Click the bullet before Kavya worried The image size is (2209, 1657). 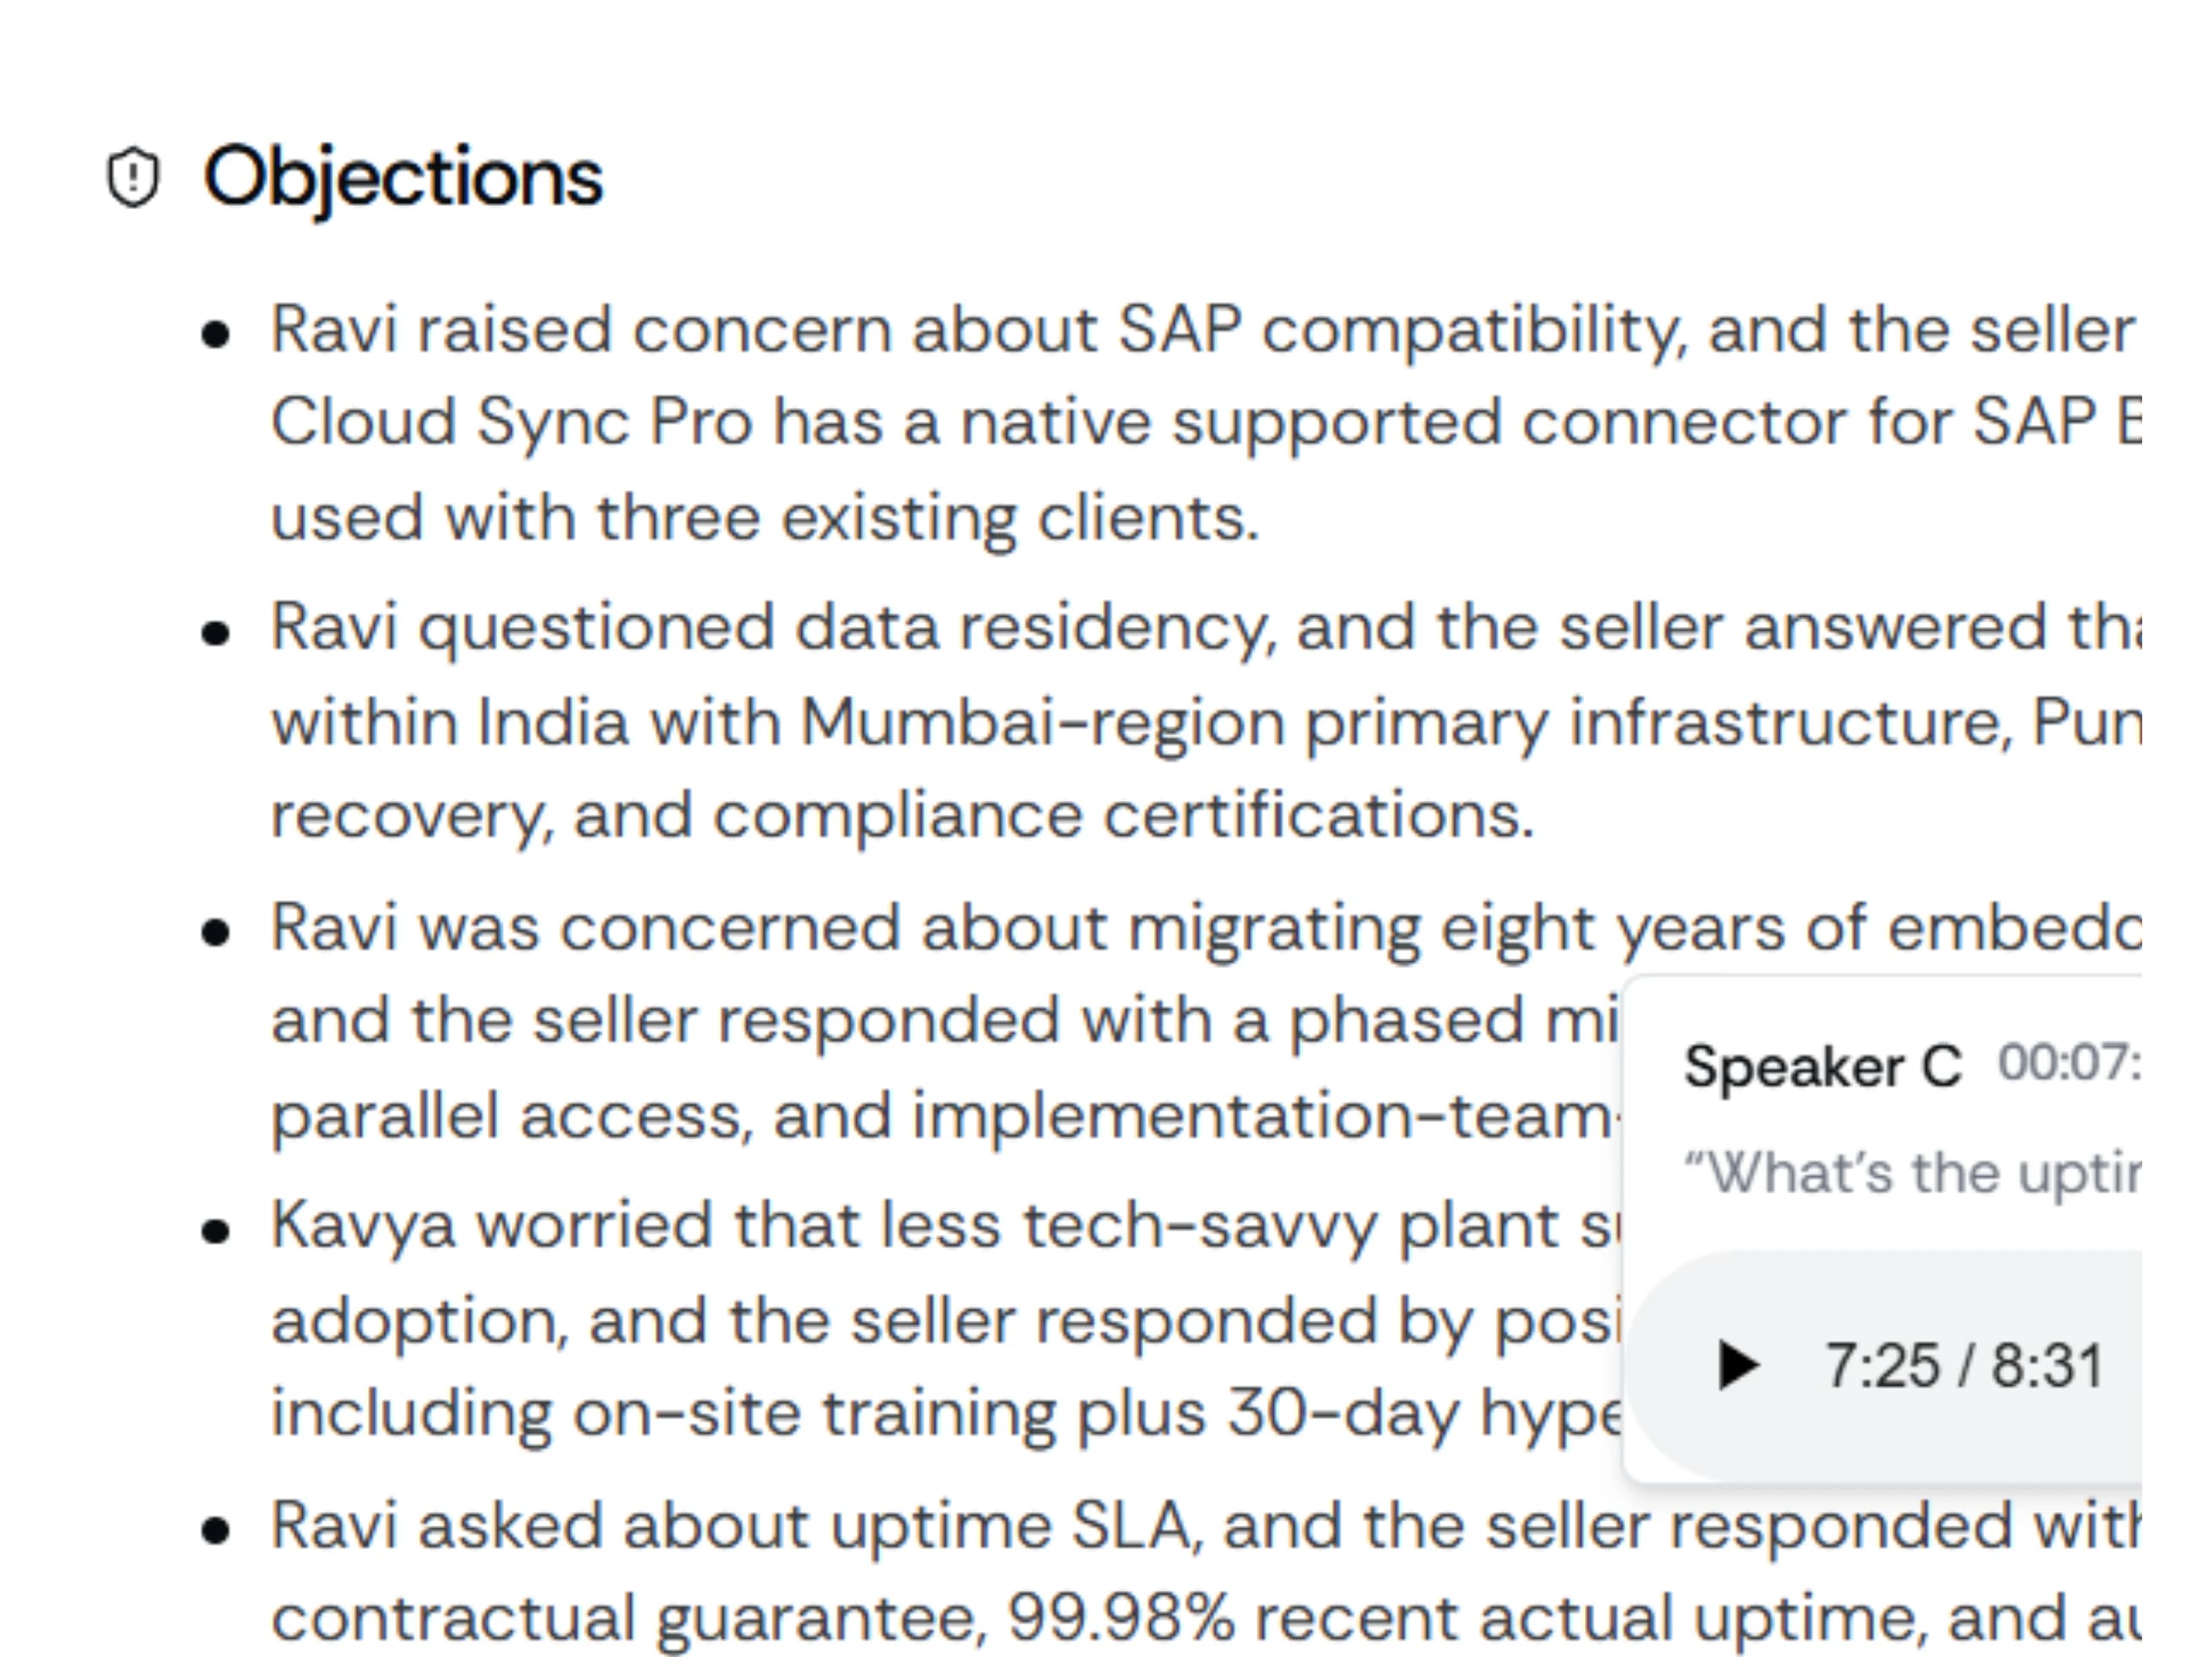coord(215,1232)
